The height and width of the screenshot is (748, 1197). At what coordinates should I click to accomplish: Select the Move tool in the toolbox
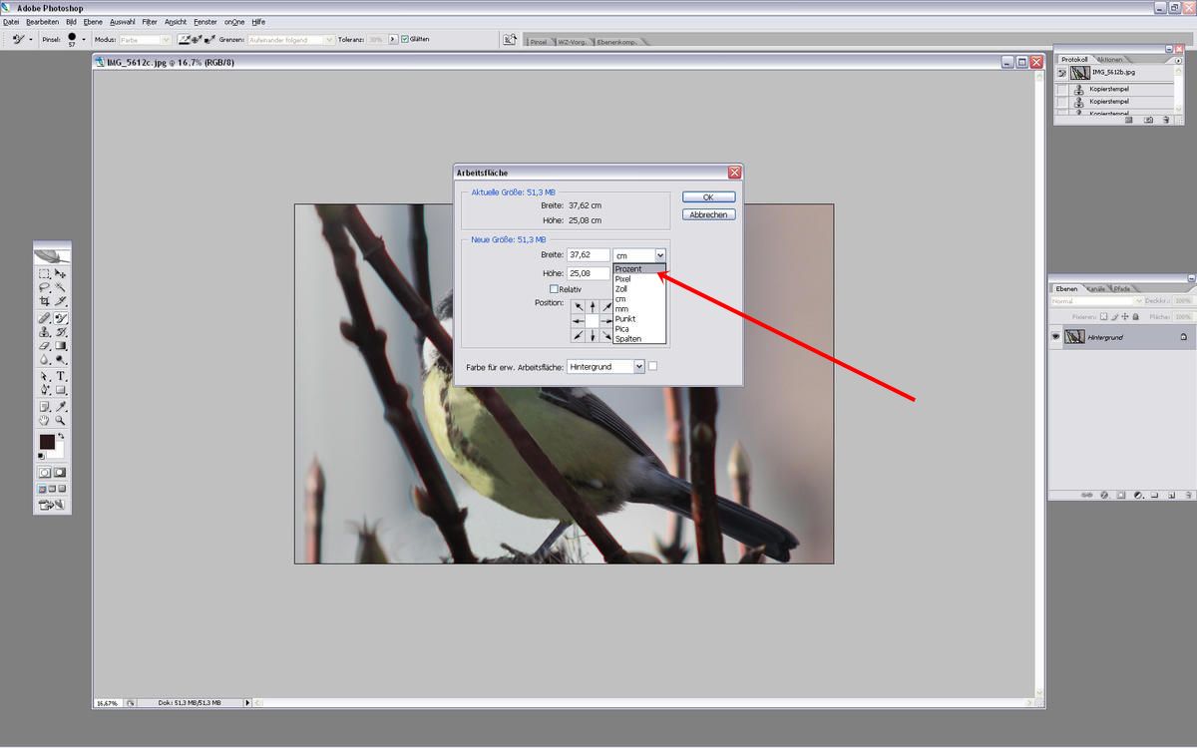tap(61, 273)
